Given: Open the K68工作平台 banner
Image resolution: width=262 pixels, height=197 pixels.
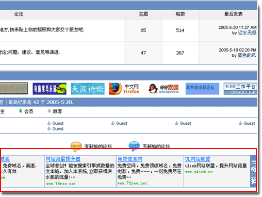Looking at the screenshot, I should coord(240,89).
